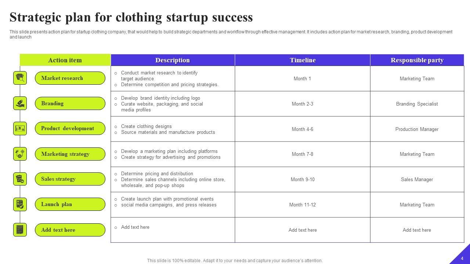Select the Launch plan label pill
This screenshot has width=470, height=264.
(x=70, y=204)
